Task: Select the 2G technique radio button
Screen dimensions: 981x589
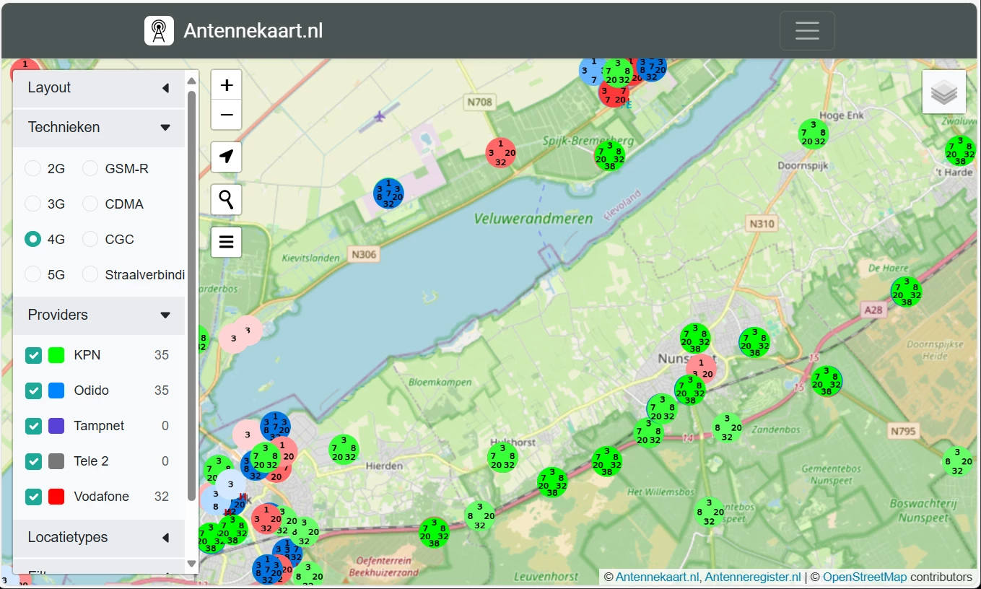Action: tap(33, 169)
